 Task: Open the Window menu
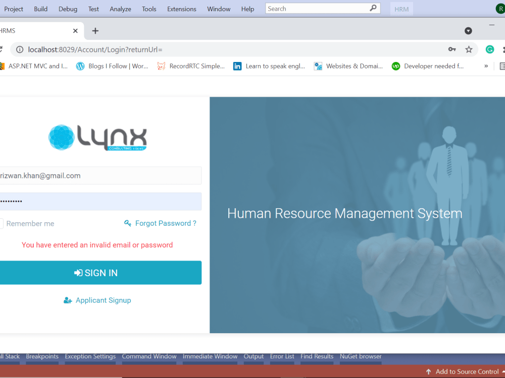pyautogui.click(x=219, y=9)
